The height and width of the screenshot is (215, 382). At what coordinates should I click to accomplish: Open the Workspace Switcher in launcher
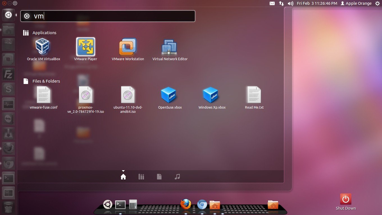pos(8,193)
